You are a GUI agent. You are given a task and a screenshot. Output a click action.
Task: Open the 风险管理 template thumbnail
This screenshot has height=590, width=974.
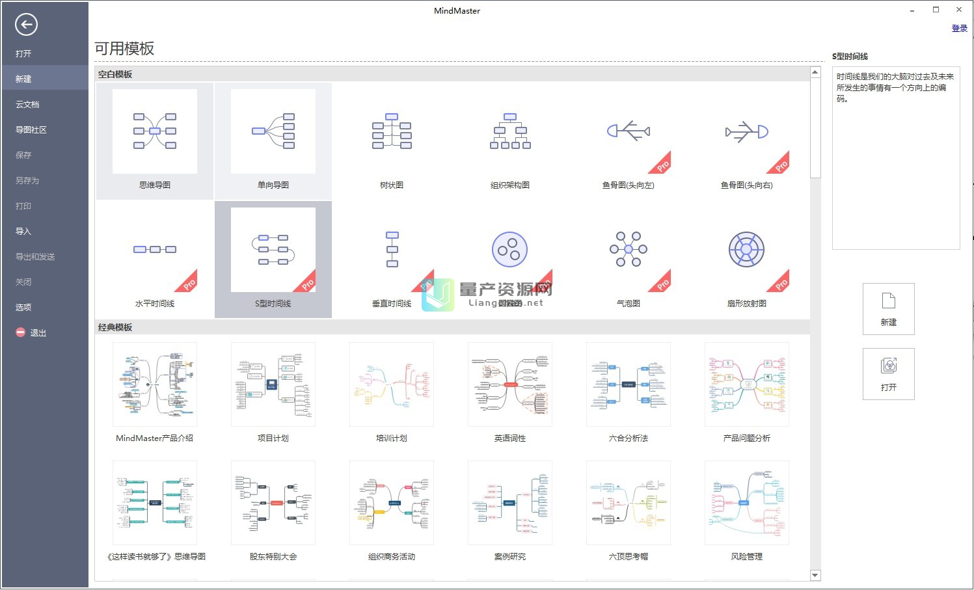(747, 503)
